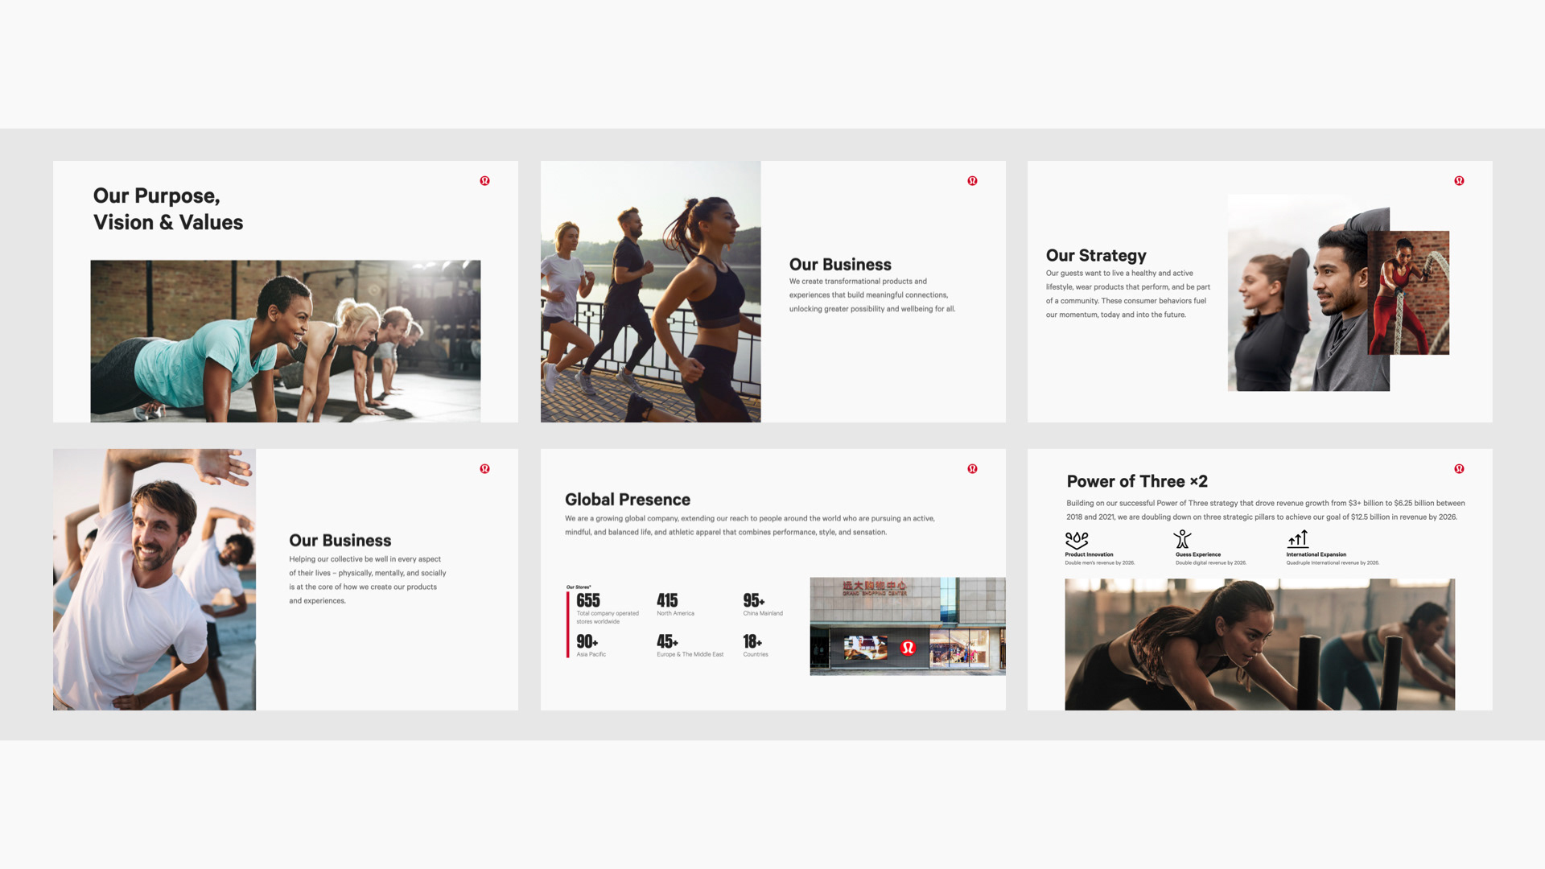
Task: Click logo on Our Strategy slide
Action: tap(1459, 181)
